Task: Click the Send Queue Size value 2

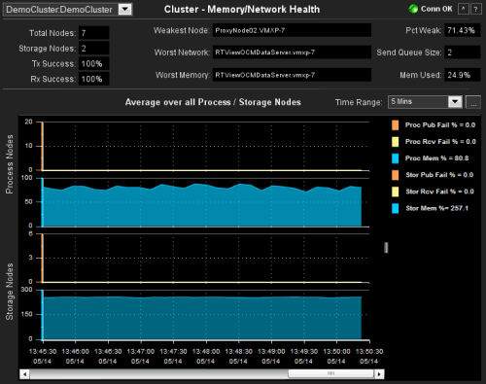Action: pos(462,52)
